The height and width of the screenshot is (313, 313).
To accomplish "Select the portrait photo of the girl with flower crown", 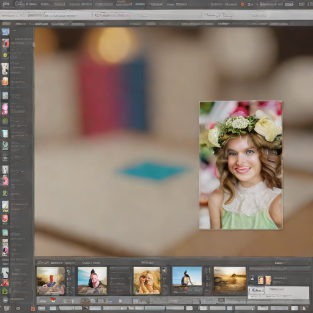I will 241,165.
